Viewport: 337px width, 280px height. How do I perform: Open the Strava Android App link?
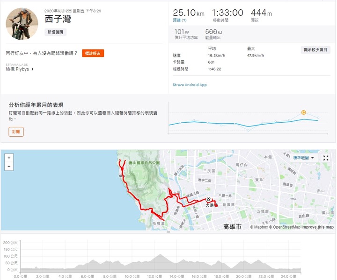click(190, 85)
